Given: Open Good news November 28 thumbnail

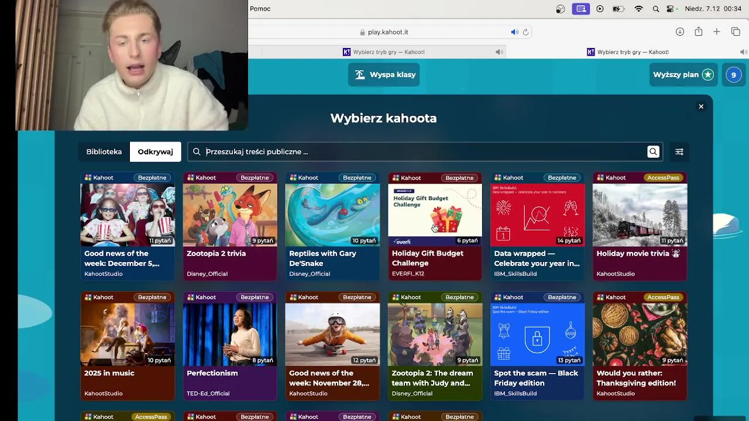Looking at the screenshot, I should (332, 334).
